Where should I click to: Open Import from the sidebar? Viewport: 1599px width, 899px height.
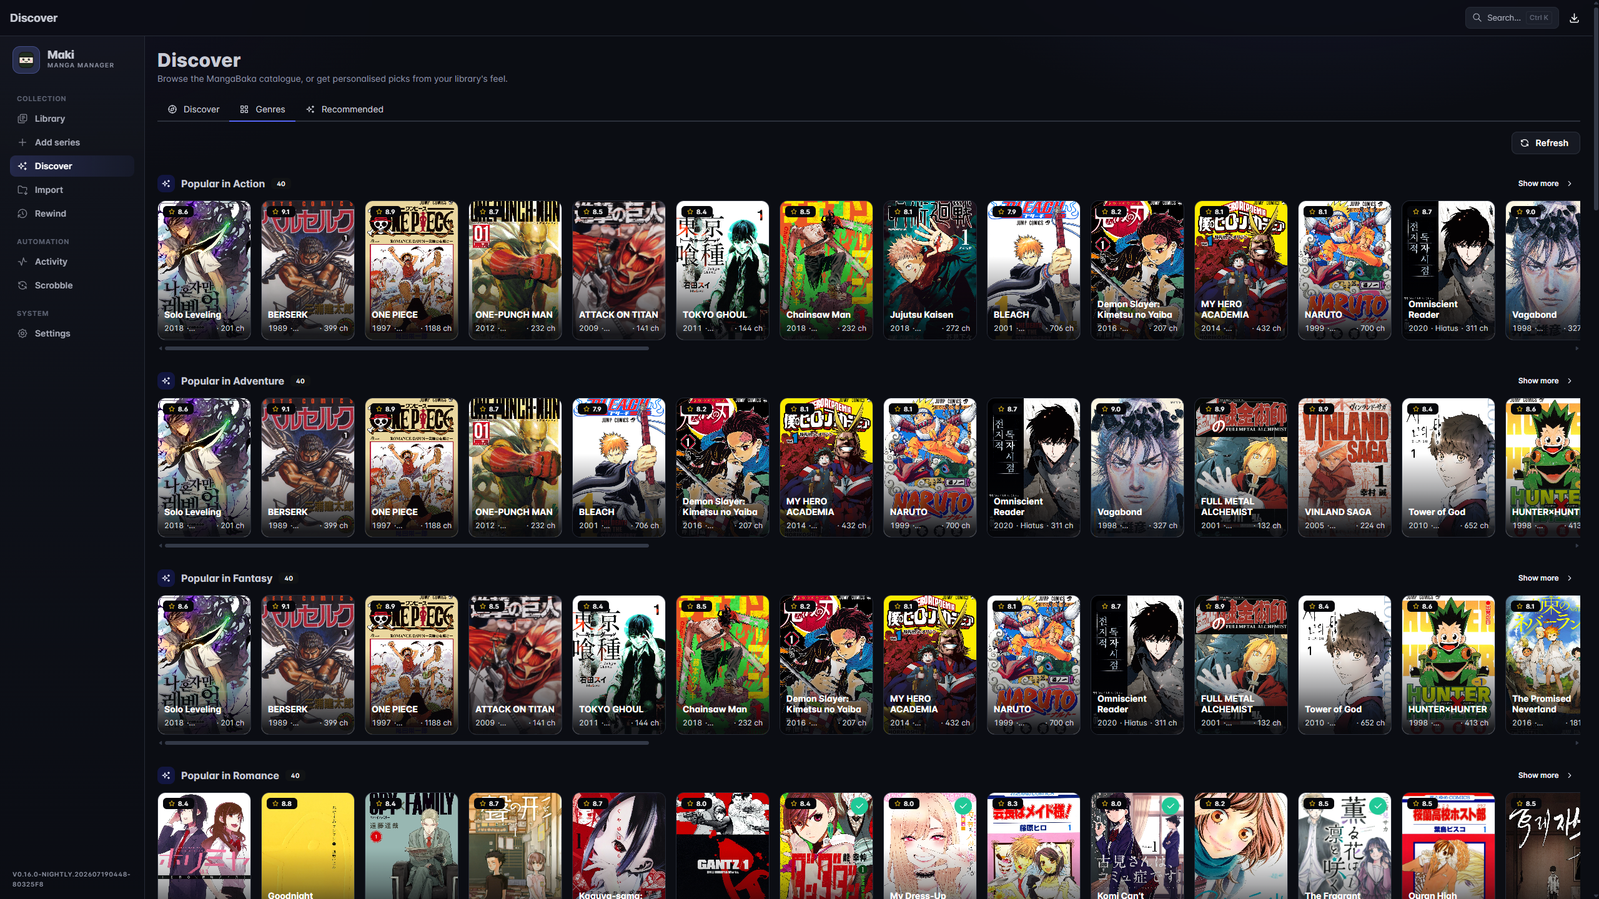(72, 190)
